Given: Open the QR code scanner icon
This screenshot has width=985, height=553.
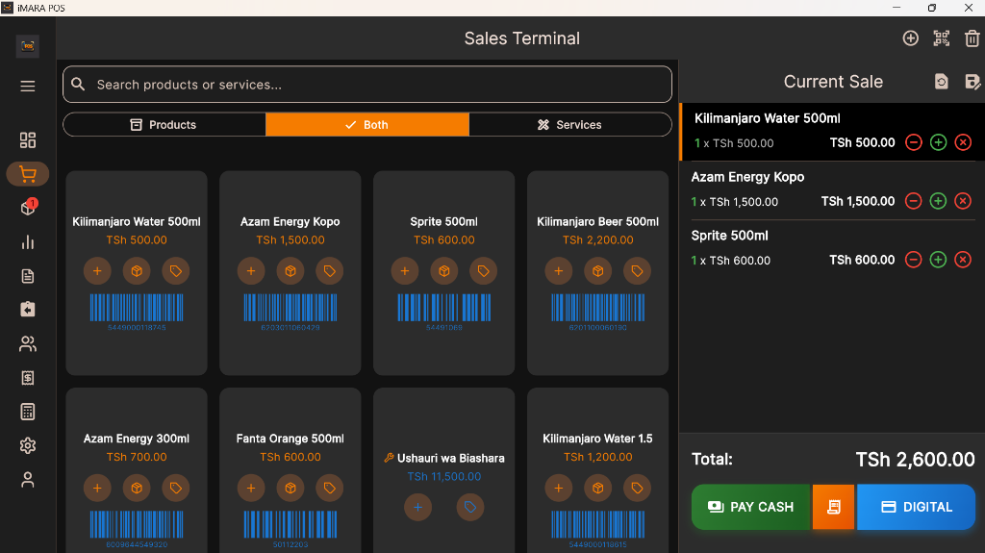Looking at the screenshot, I should [941, 38].
